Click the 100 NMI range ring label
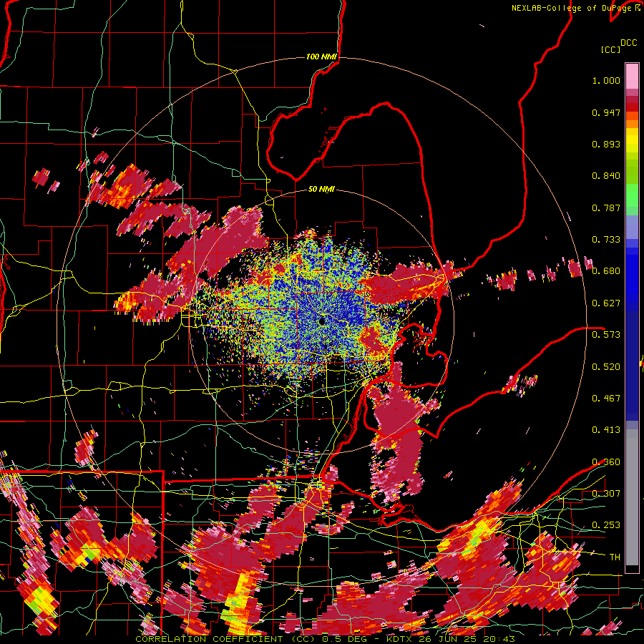 pos(321,57)
